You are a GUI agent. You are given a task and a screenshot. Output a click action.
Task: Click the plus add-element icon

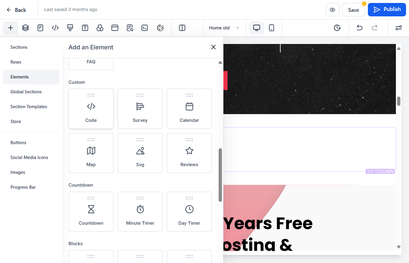tap(10, 28)
